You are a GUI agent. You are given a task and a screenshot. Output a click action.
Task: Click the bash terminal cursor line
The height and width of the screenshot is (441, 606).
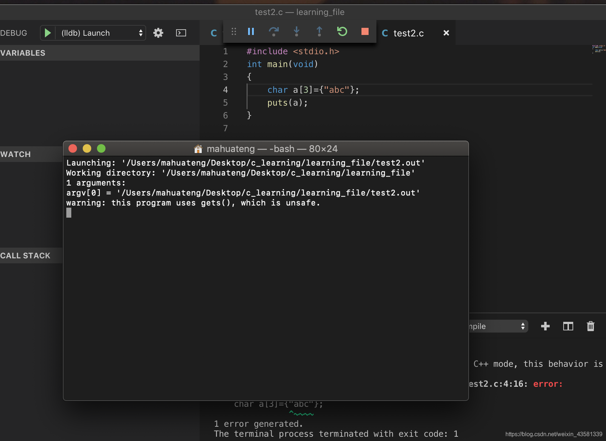click(69, 213)
